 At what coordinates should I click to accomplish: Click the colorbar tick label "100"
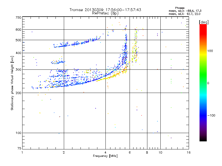pos(210,51)
